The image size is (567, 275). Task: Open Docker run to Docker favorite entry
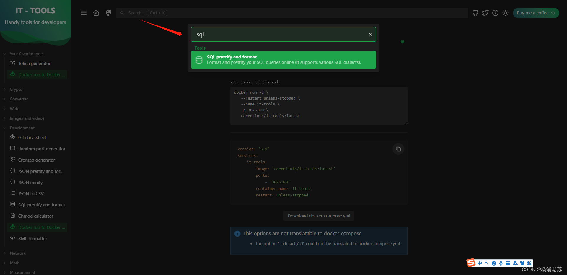point(37,74)
